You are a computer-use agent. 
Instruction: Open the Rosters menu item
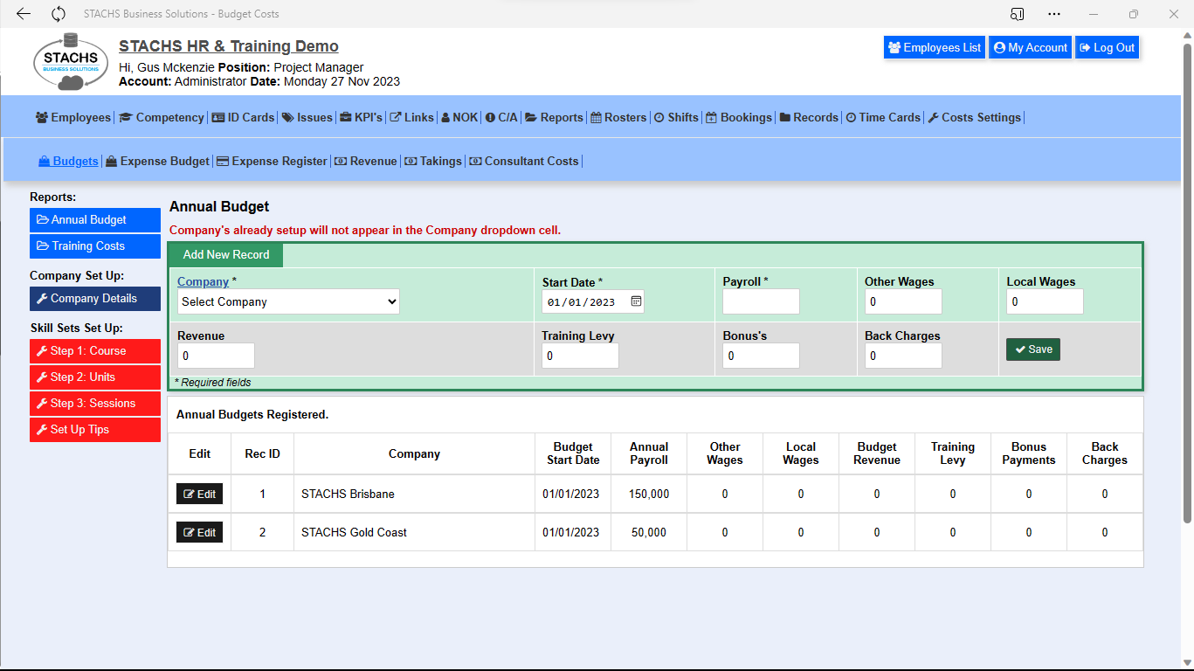pos(618,117)
